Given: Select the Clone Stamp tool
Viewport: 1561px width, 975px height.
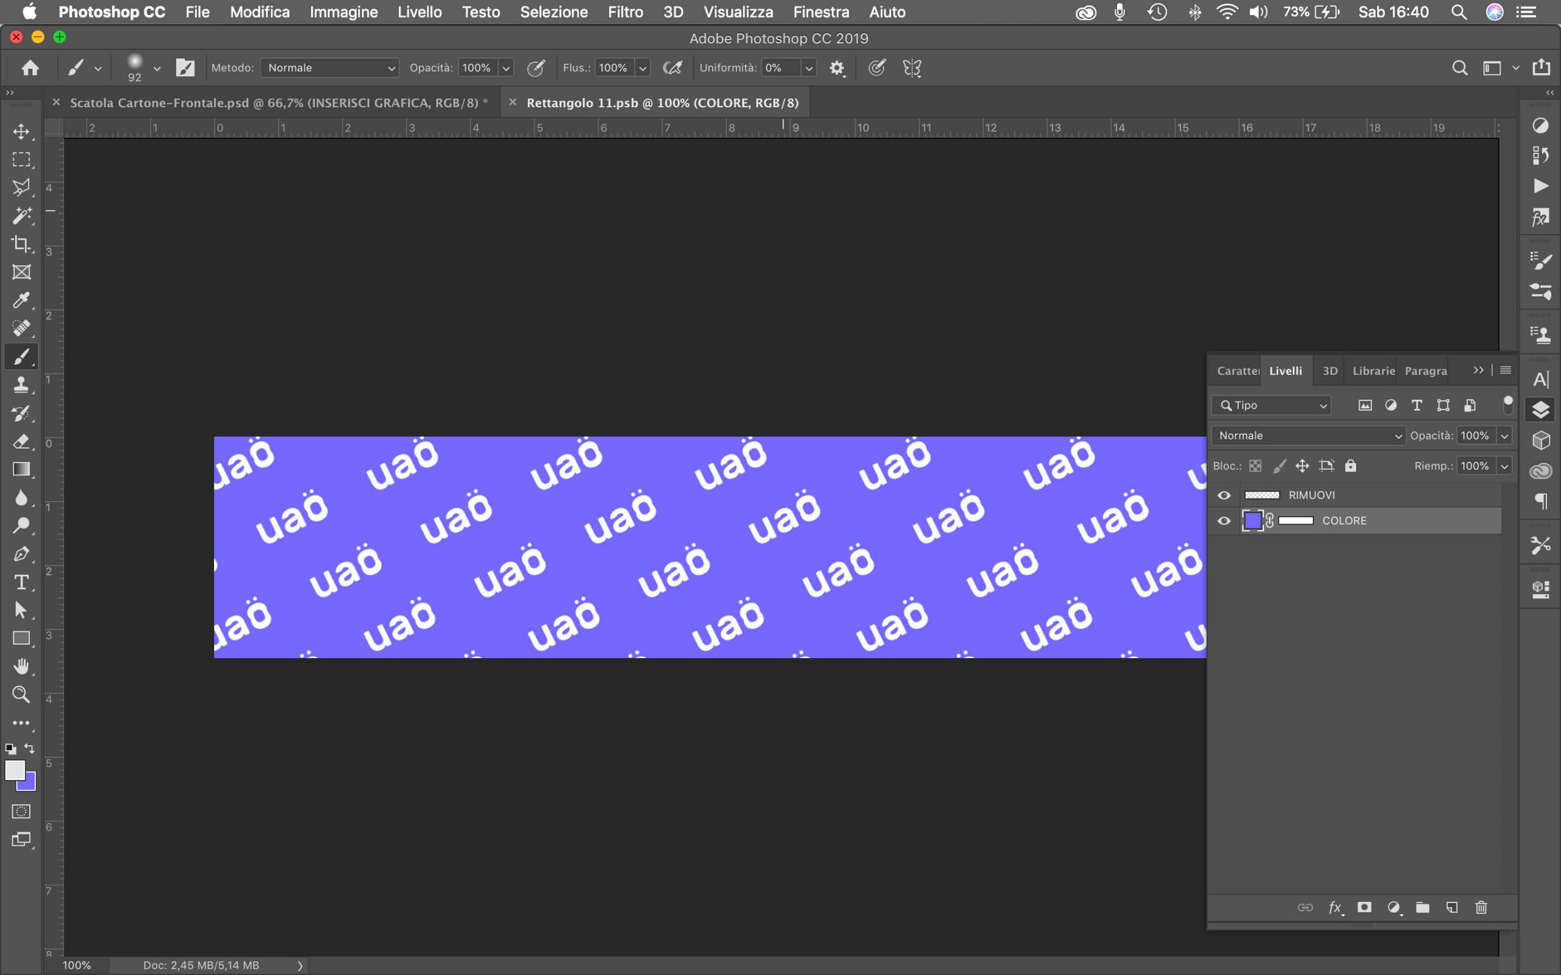Looking at the screenshot, I should click(x=21, y=385).
